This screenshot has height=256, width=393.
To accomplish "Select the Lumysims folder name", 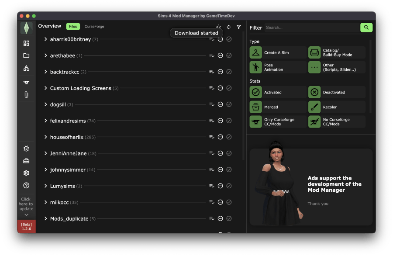I will tap(62, 186).
